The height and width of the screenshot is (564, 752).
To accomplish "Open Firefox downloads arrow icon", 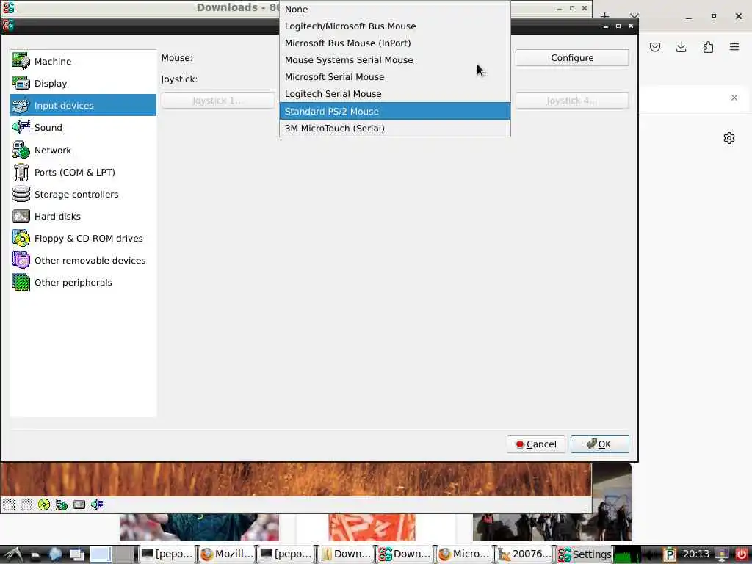I will (x=681, y=47).
